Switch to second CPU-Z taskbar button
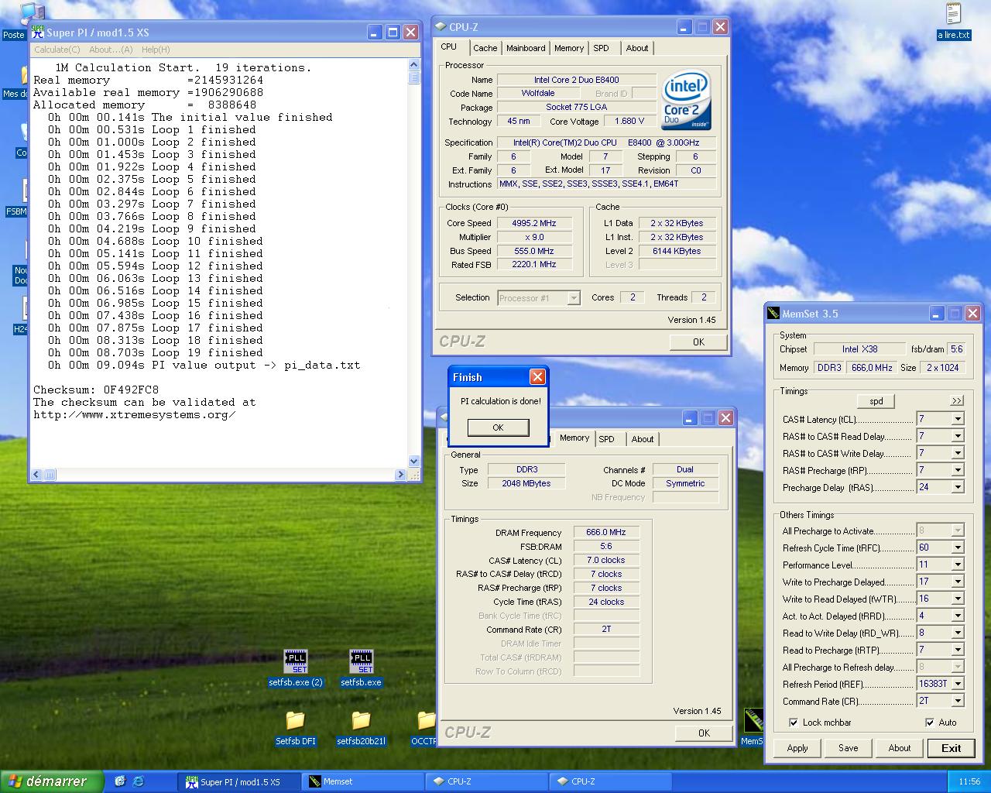 [x=611, y=781]
